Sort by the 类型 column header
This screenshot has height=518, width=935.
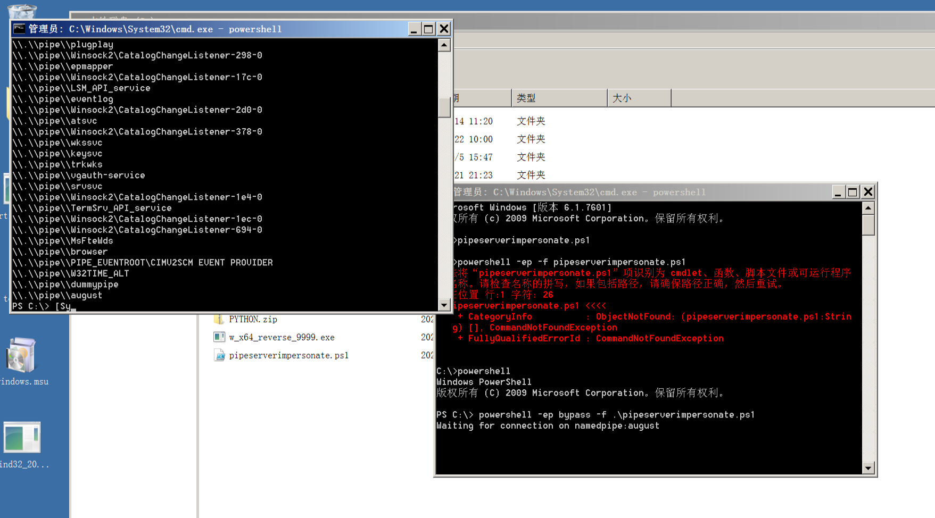559,98
